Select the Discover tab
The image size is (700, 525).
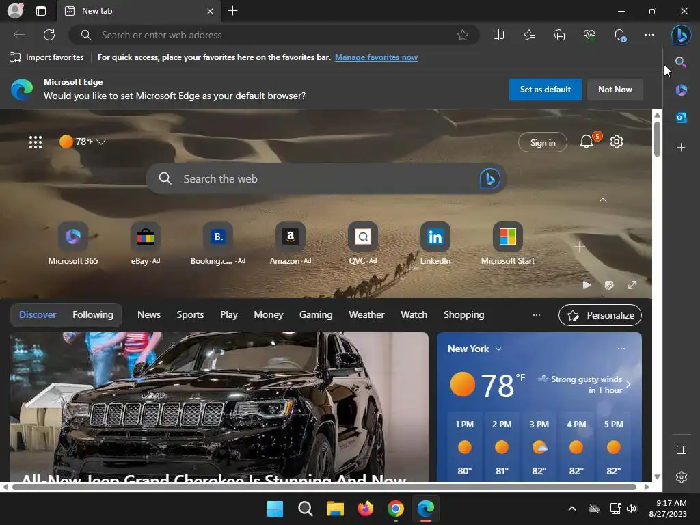[38, 314]
